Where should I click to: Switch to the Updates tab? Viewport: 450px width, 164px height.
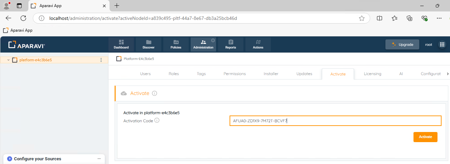pos(304,74)
